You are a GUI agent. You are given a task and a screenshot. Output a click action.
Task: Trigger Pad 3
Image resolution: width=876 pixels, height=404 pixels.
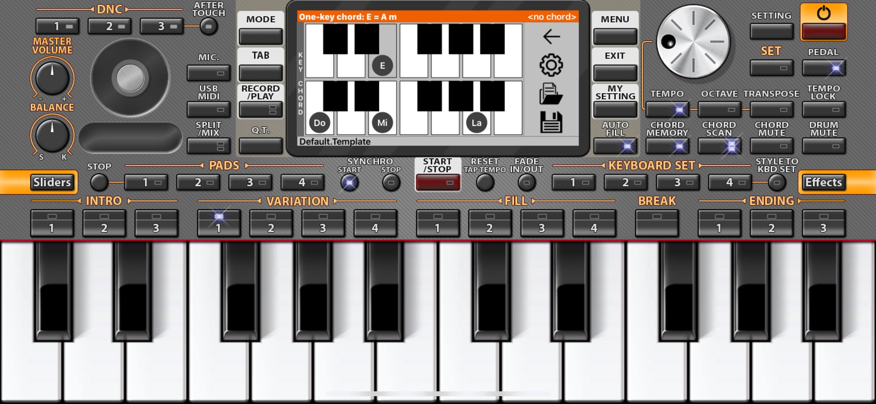click(250, 182)
